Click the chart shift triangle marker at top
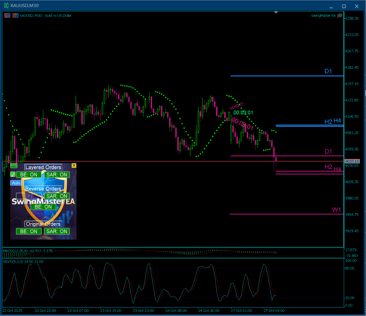 click(x=276, y=12)
